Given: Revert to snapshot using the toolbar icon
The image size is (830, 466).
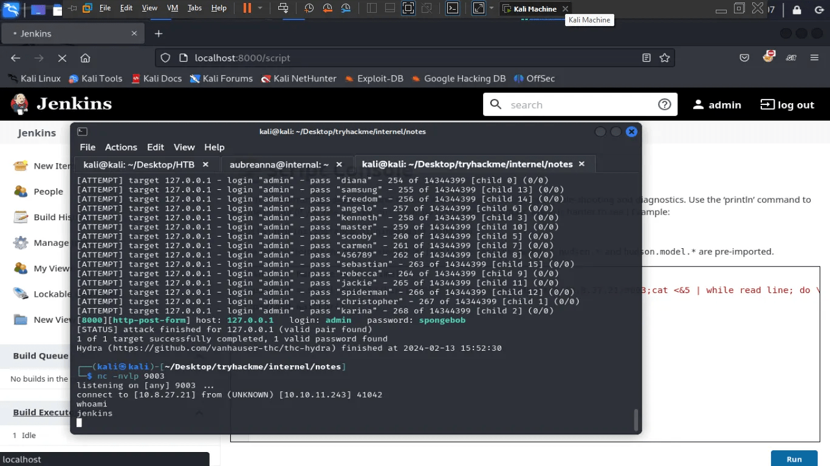Looking at the screenshot, I should 328,8.
